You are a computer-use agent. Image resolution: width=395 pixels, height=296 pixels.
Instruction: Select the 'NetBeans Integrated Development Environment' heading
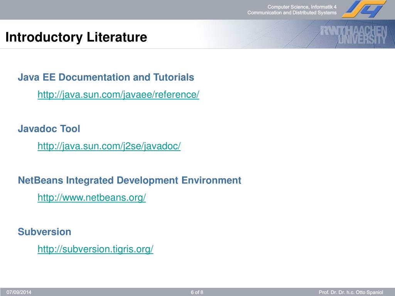pos(130,180)
